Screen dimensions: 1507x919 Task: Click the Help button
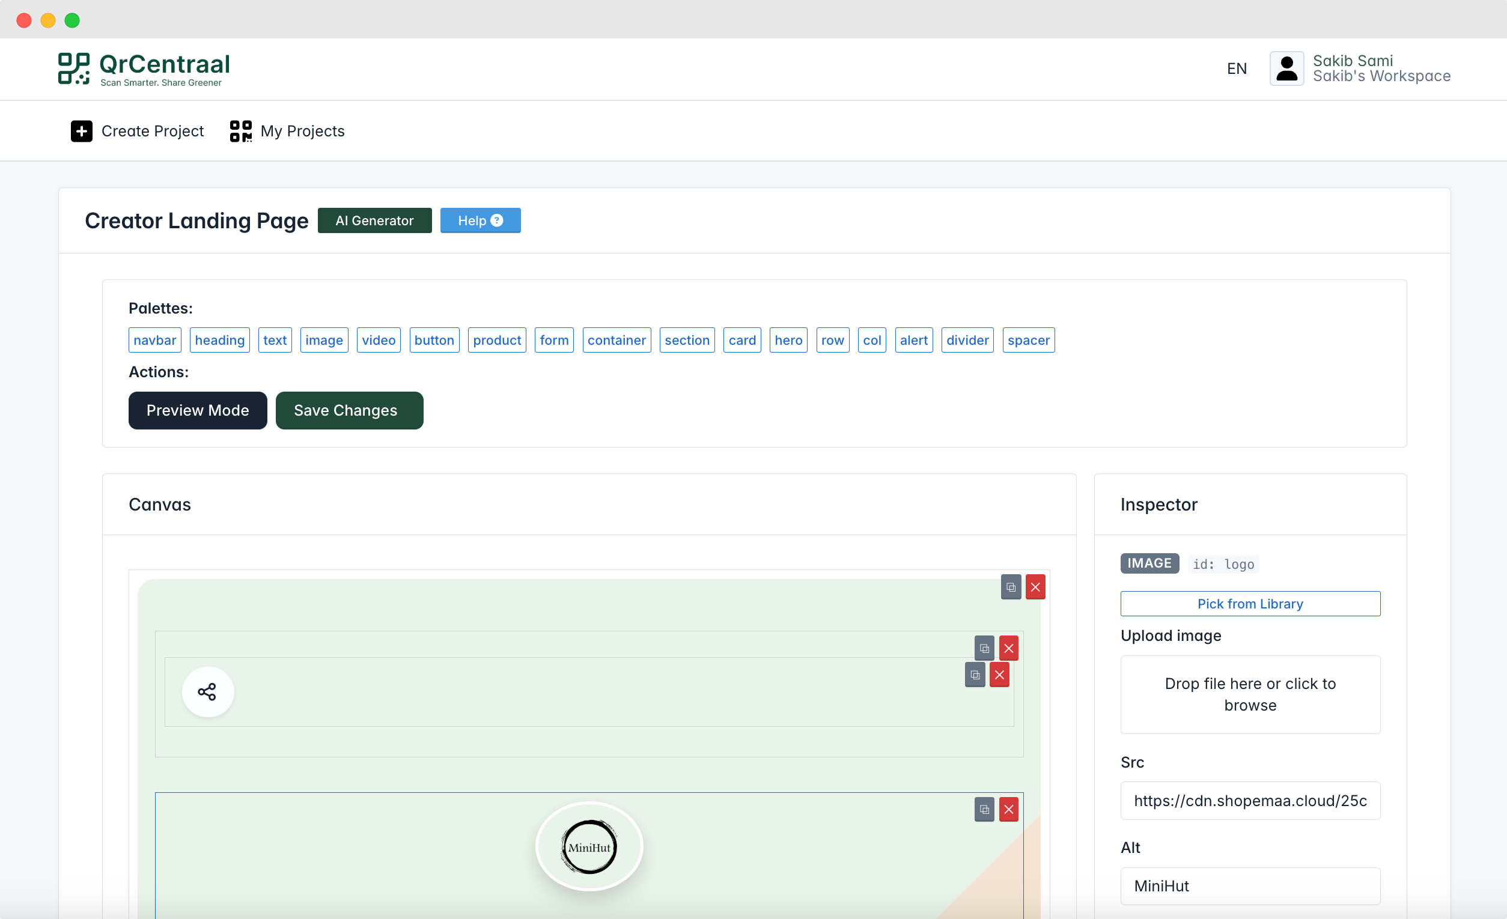pos(480,220)
